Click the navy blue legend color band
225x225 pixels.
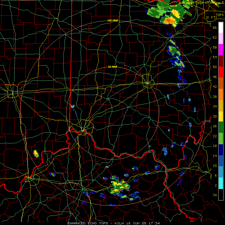221,150
